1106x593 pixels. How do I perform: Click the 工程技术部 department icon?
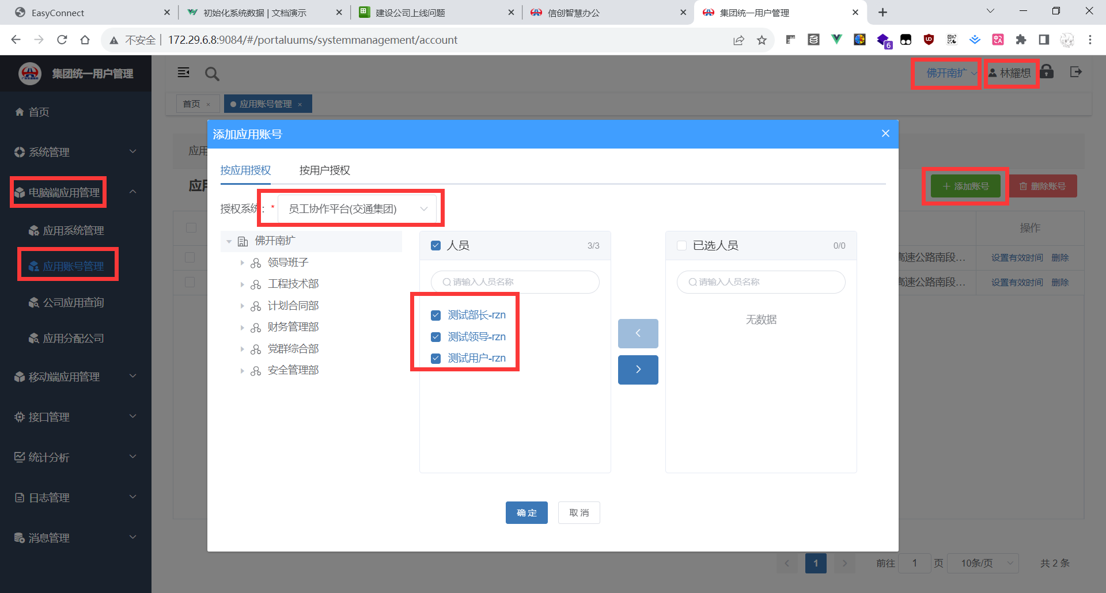click(256, 284)
